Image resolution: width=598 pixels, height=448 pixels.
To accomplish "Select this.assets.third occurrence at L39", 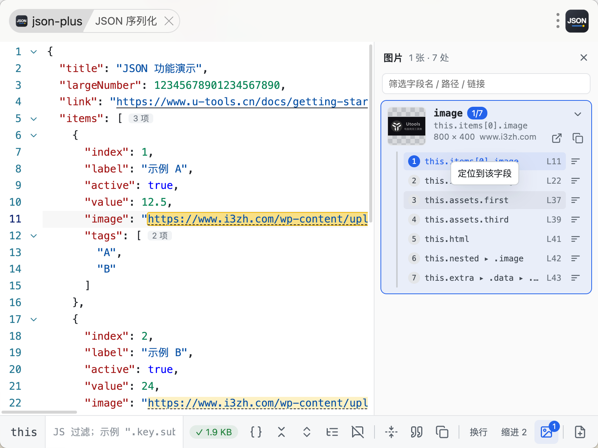I will coord(485,220).
